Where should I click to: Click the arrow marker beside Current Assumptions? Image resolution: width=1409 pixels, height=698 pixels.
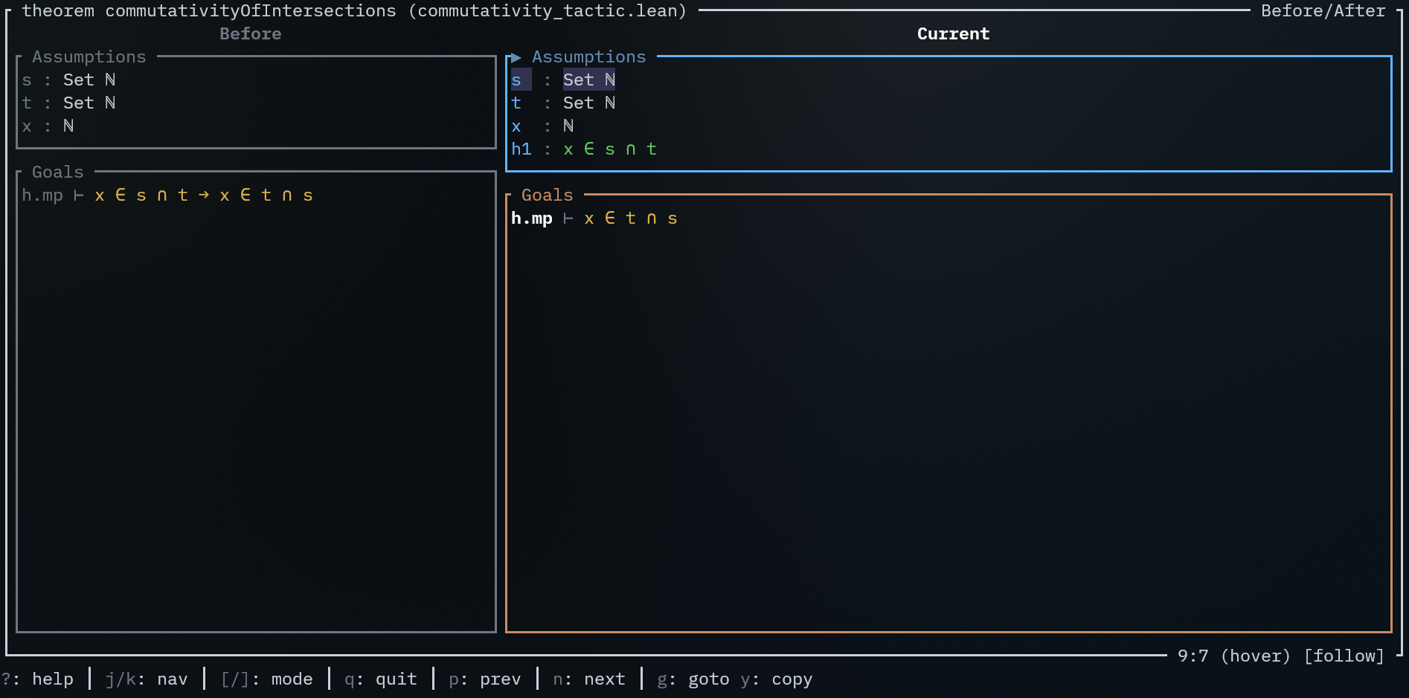[515, 57]
